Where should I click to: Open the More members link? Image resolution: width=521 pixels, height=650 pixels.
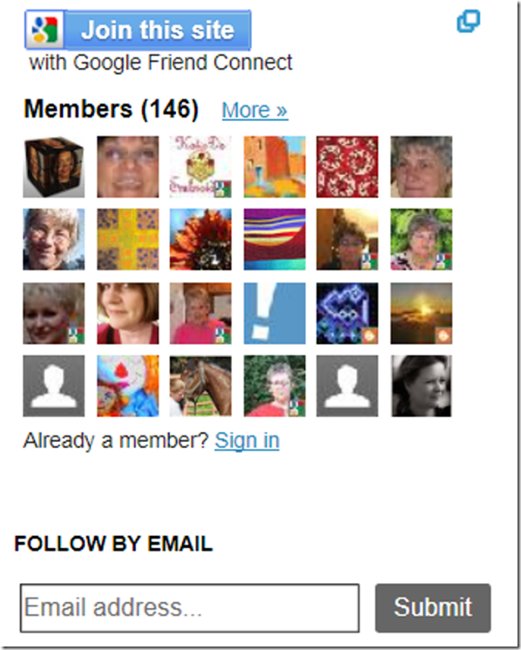click(255, 111)
